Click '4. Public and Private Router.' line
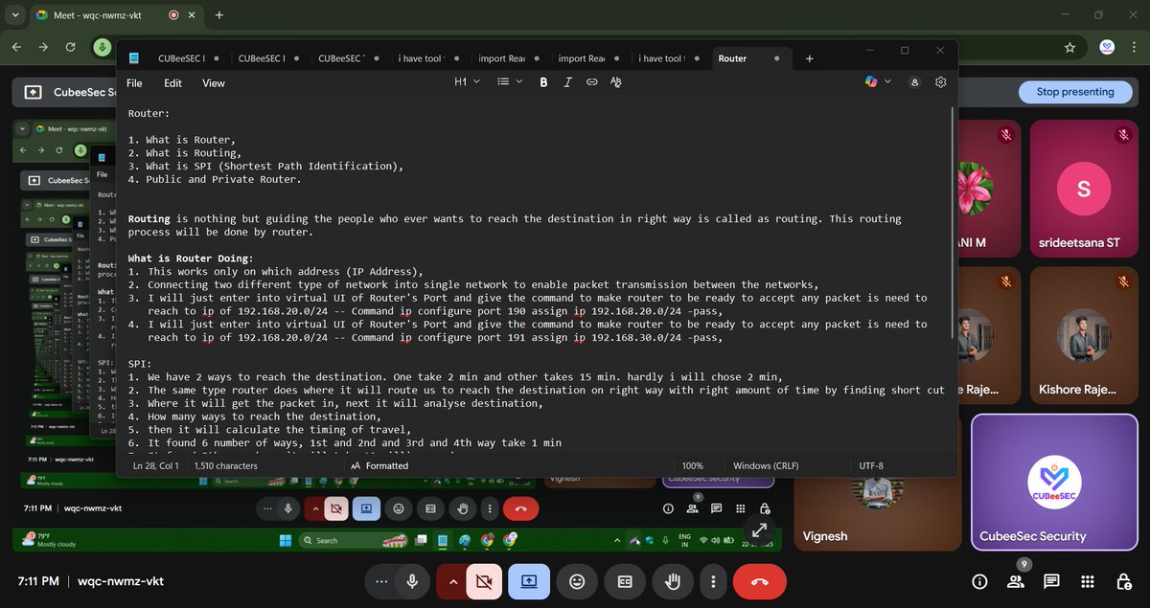 (215, 179)
